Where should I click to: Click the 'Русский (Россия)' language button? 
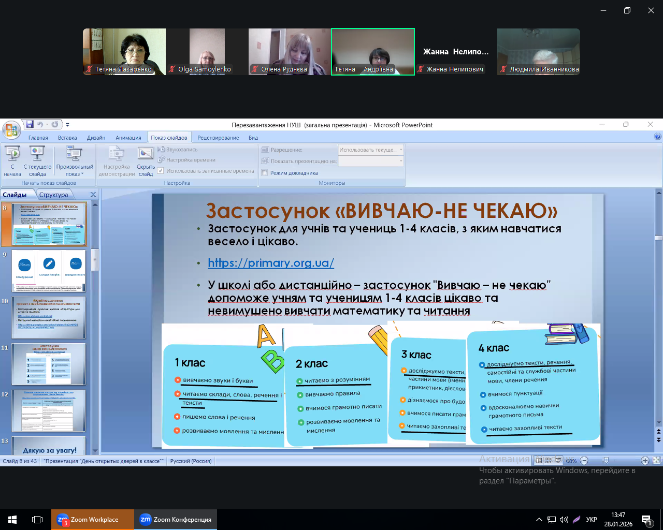click(191, 461)
